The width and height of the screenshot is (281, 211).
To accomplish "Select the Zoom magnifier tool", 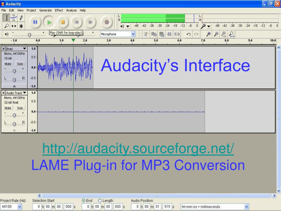I will pyautogui.click(x=7, y=26).
